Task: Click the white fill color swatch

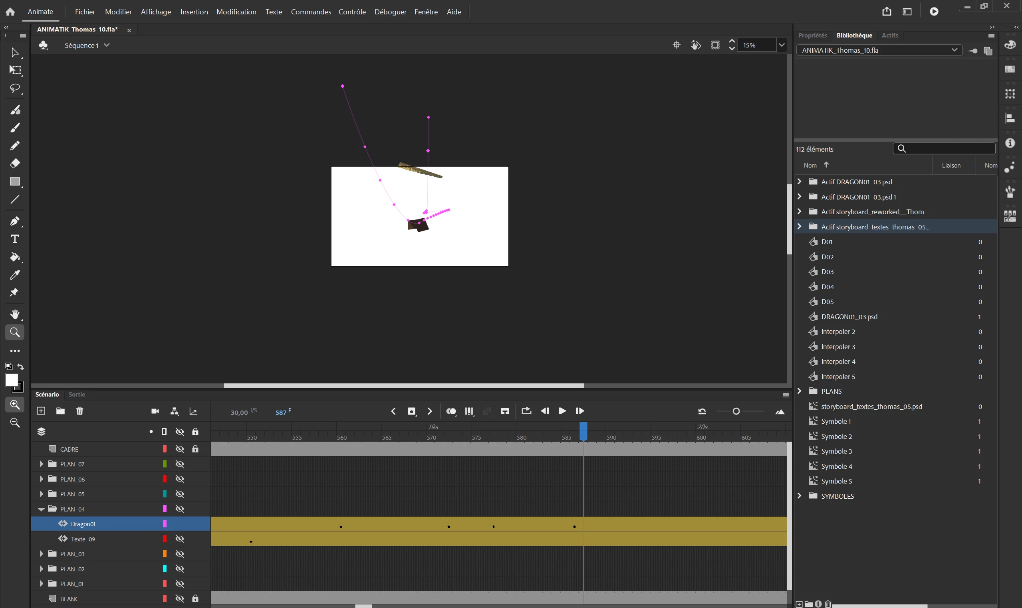Action: click(x=11, y=380)
